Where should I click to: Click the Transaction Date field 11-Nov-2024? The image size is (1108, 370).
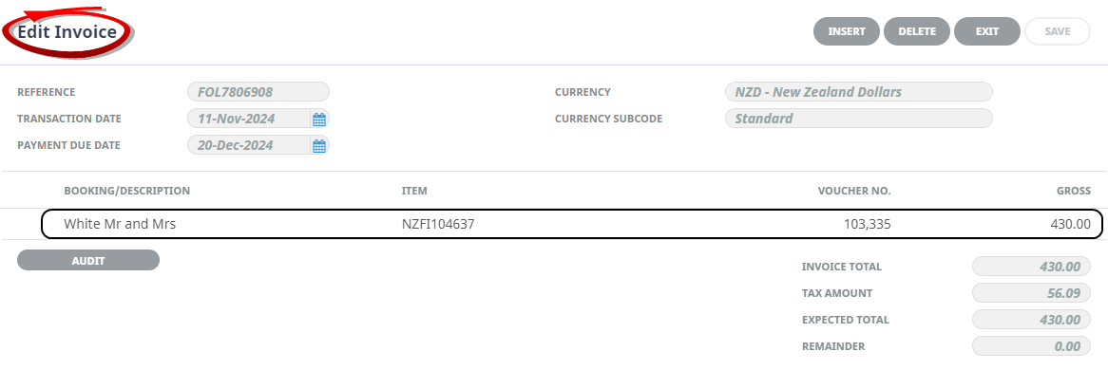(249, 119)
